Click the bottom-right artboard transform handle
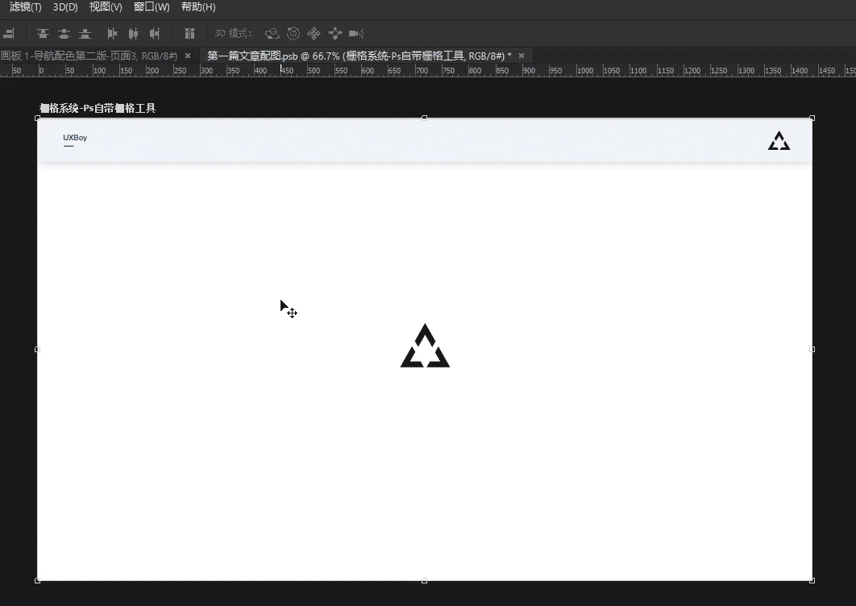 pyautogui.click(x=812, y=581)
